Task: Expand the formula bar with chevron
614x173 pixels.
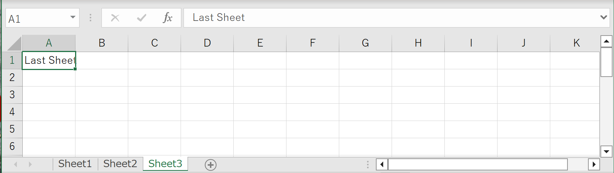Action: [x=604, y=17]
